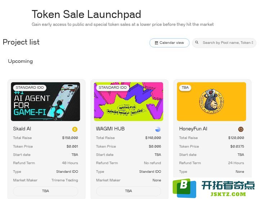Click the Skald AI BNB chain icon

click(x=75, y=129)
